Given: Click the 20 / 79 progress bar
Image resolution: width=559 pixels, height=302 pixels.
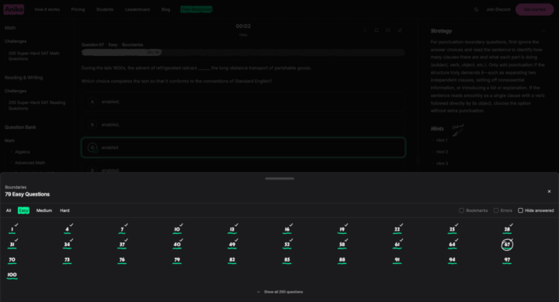Looking at the screenshot, I should (243, 53).
